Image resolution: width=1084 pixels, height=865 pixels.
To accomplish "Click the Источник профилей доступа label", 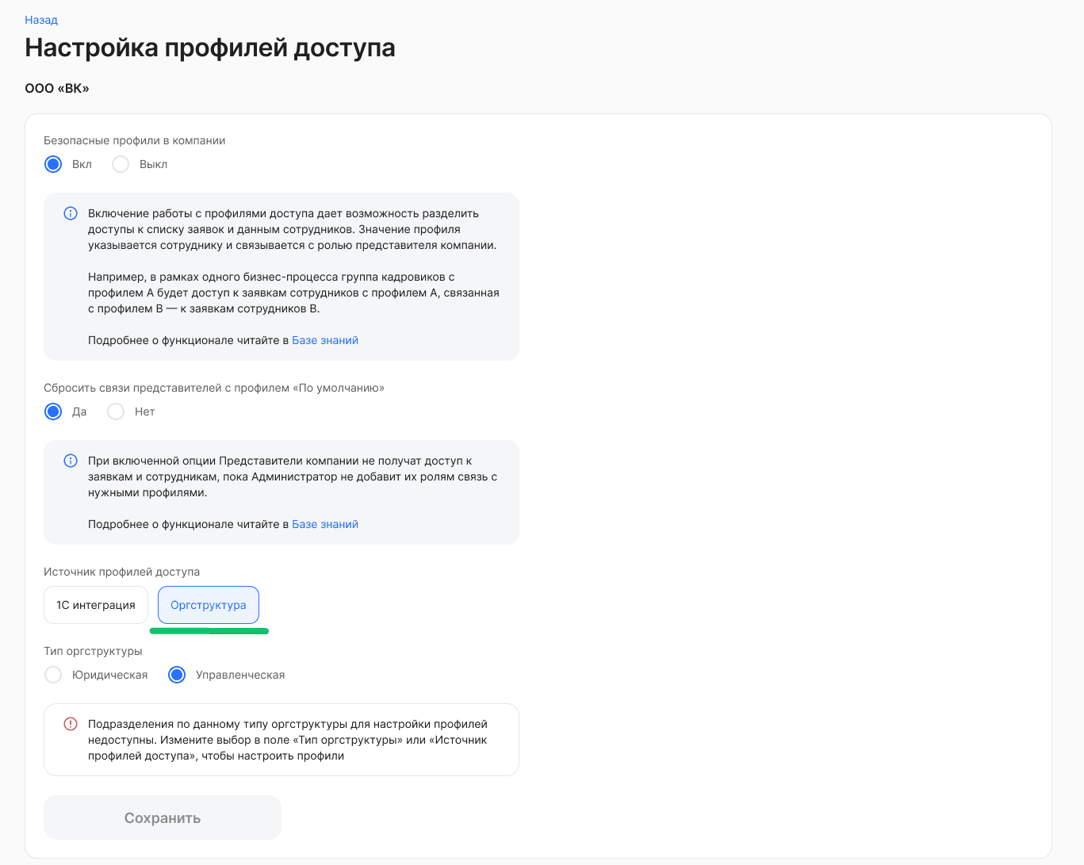I will coord(121,572).
